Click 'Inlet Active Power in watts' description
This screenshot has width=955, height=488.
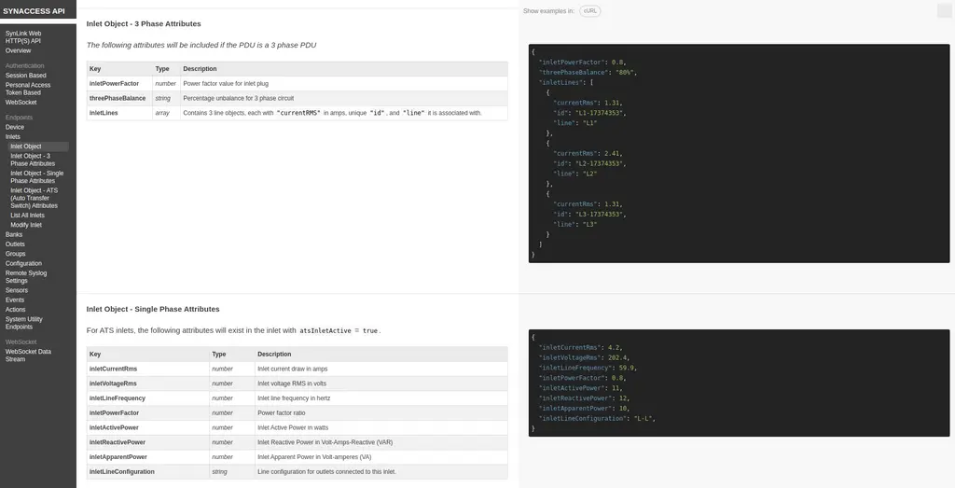pyautogui.click(x=293, y=427)
